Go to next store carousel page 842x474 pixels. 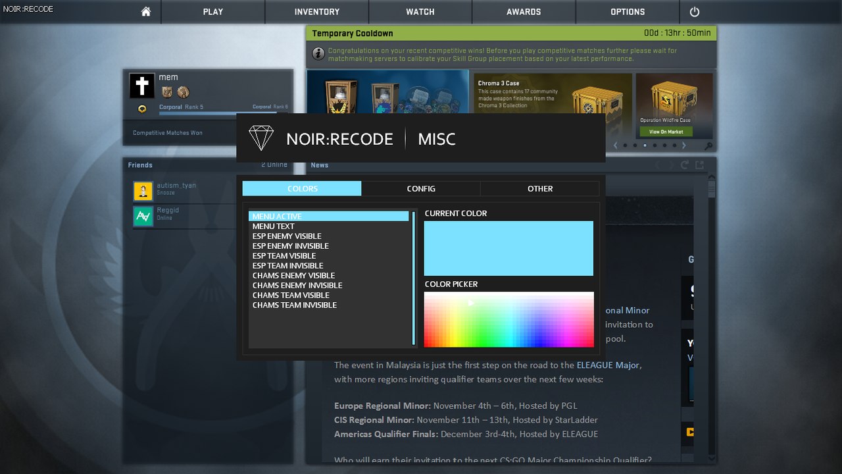tap(684, 145)
